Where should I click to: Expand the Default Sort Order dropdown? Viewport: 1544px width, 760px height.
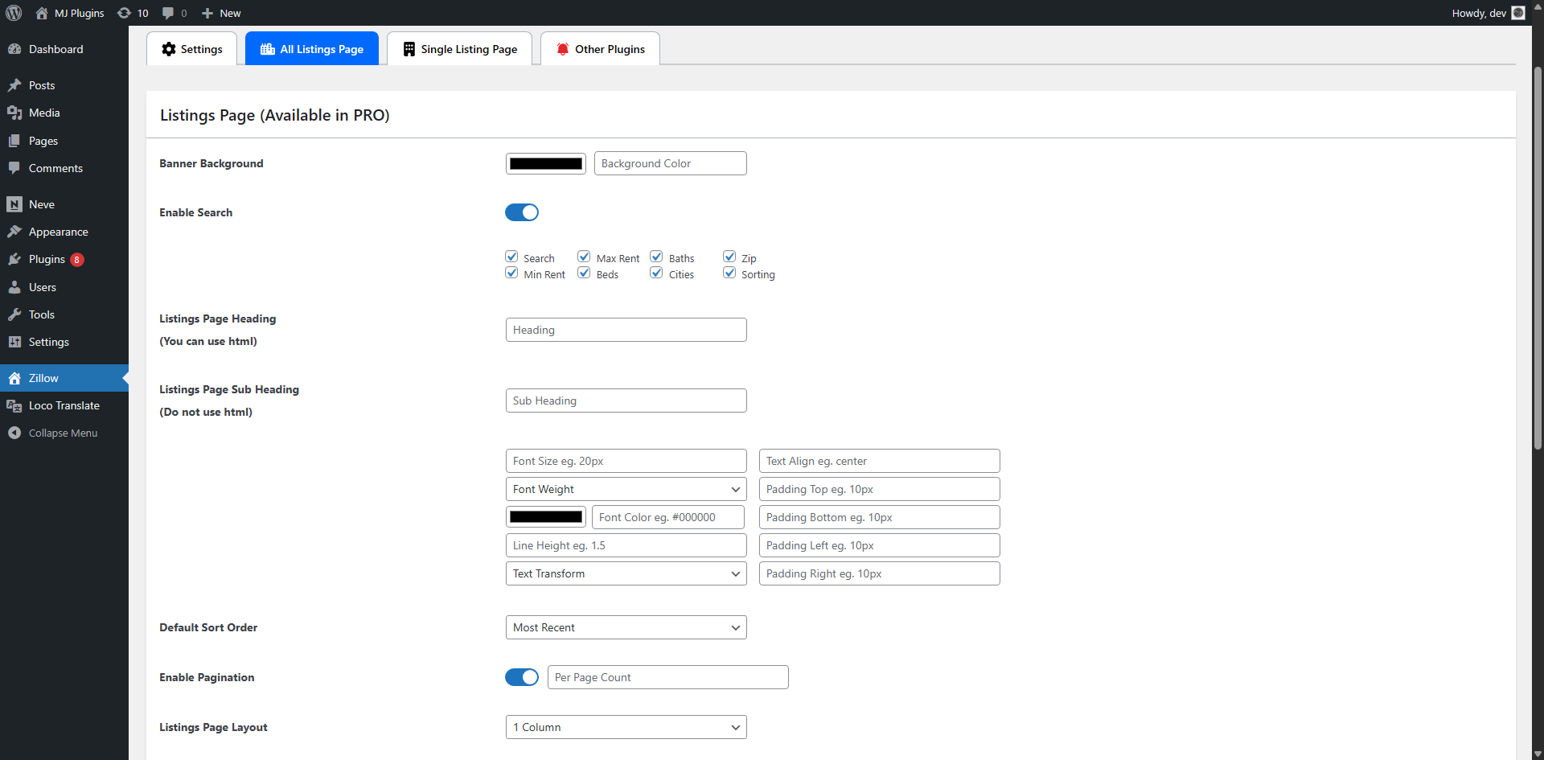pyautogui.click(x=626, y=627)
